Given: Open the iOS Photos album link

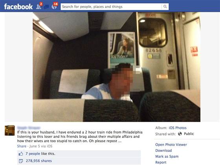Looking at the screenshot, I should (178, 128).
